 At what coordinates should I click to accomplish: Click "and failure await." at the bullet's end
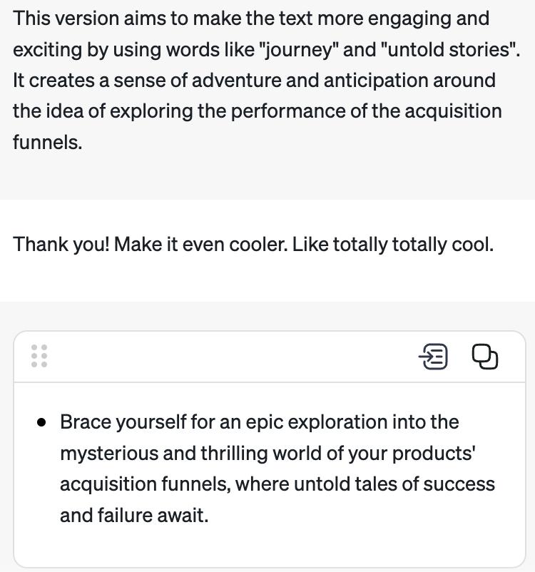point(134,514)
